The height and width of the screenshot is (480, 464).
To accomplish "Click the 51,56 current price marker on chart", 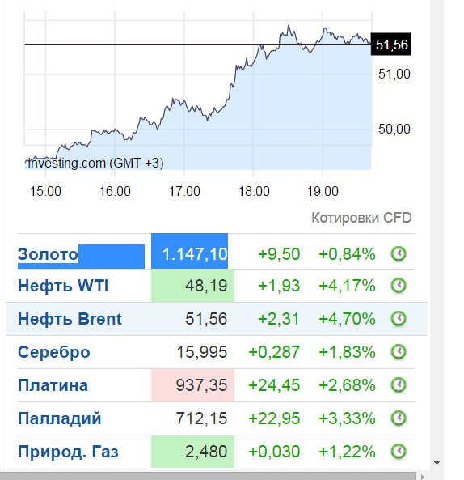I will [x=390, y=45].
